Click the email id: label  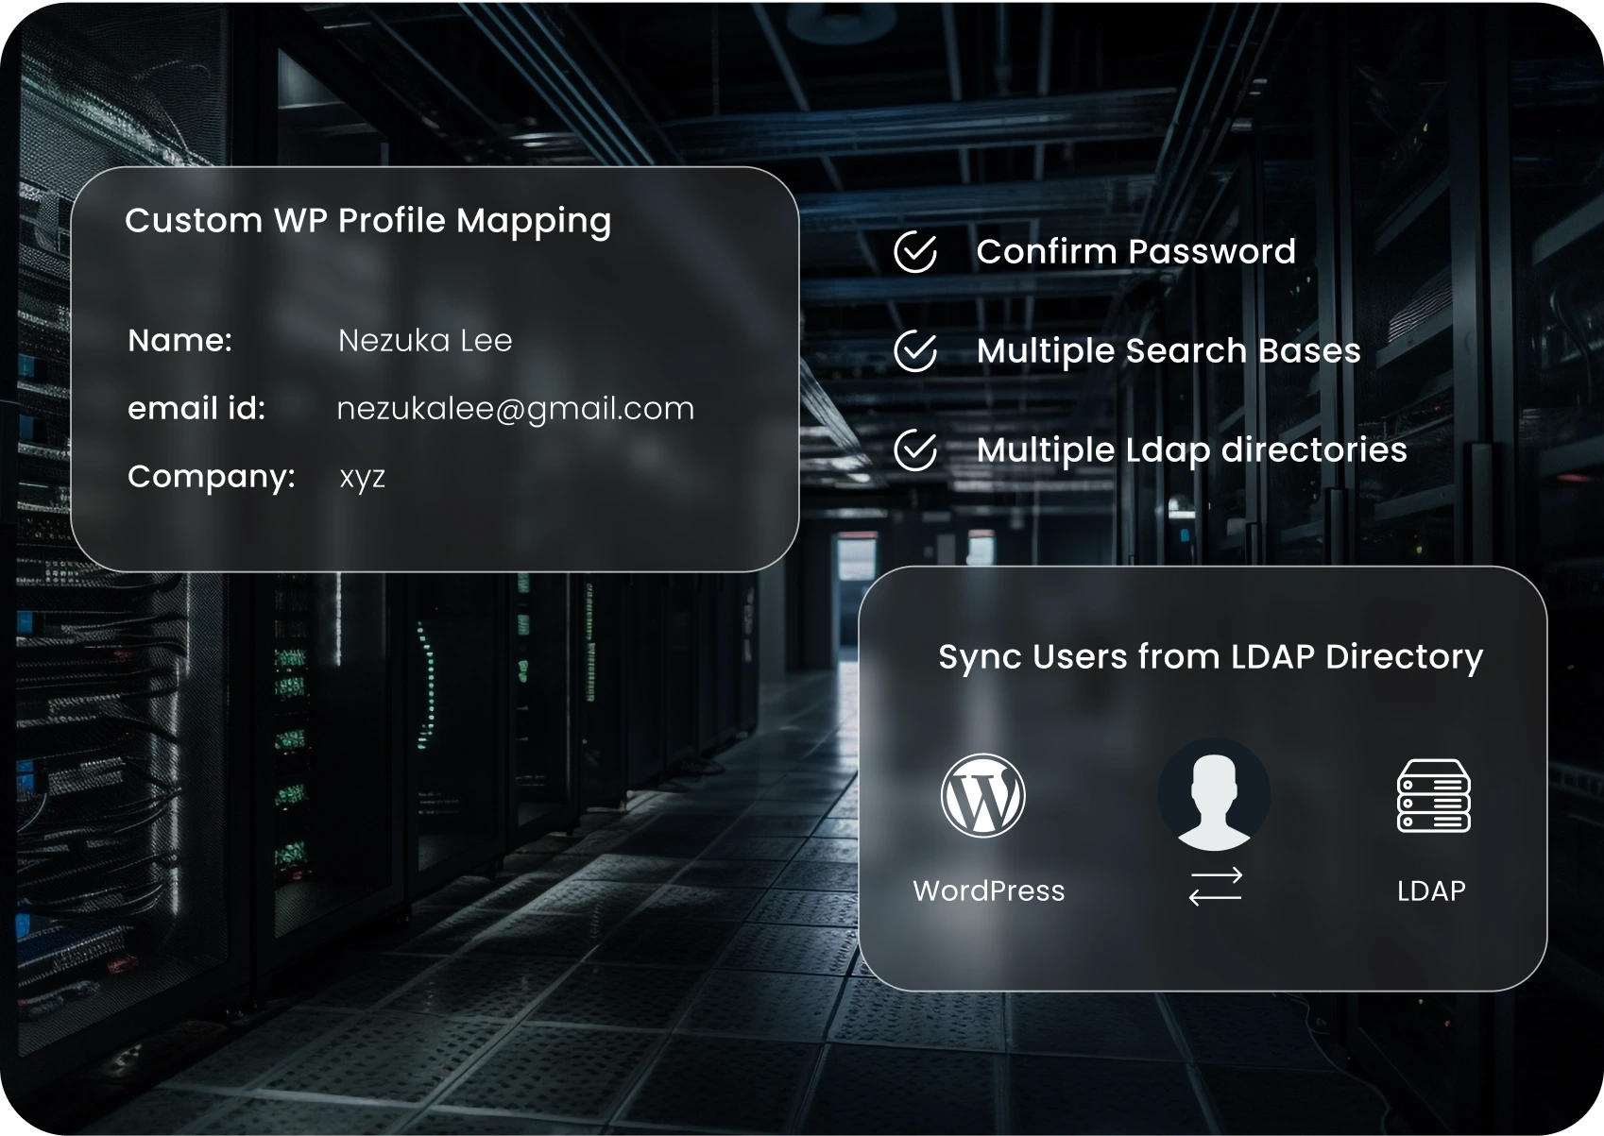pos(196,408)
